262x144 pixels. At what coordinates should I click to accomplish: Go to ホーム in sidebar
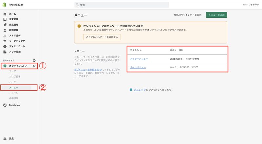tap(12, 14)
